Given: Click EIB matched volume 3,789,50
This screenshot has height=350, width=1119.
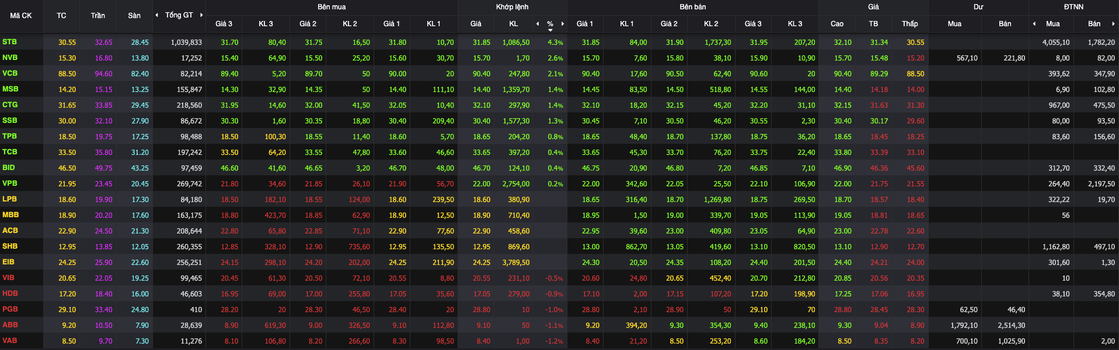Looking at the screenshot, I should click(x=516, y=263).
